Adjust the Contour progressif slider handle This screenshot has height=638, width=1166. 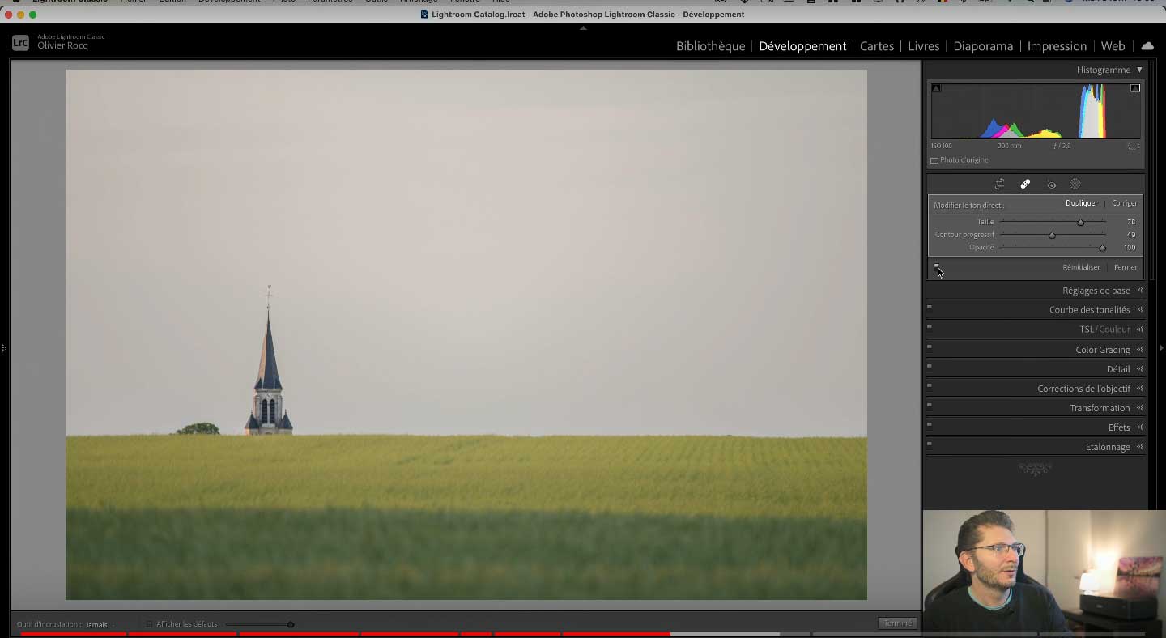[1052, 235]
